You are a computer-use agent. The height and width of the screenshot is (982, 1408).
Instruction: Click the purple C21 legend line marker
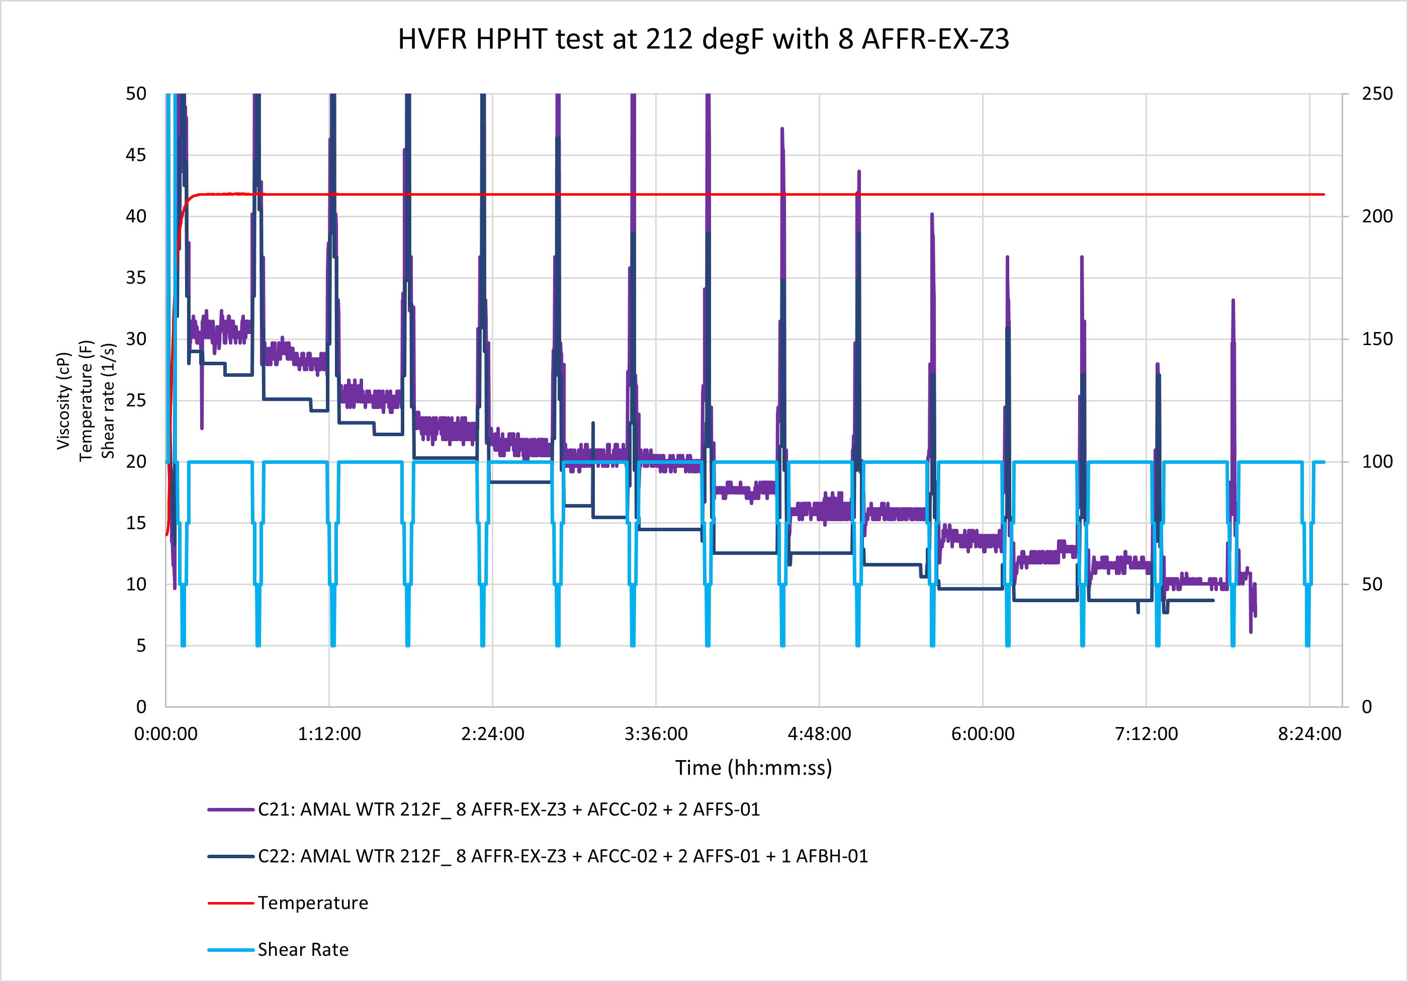(x=231, y=809)
